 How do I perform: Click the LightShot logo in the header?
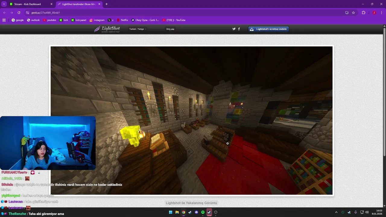pyautogui.click(x=107, y=29)
